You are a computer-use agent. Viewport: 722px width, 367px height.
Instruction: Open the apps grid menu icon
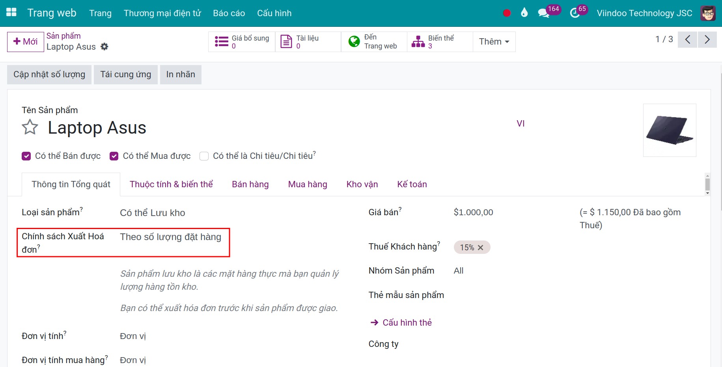point(11,13)
